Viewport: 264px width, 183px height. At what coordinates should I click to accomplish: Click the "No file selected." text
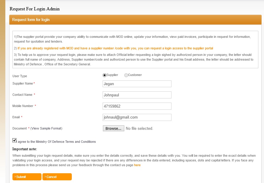[139, 129]
